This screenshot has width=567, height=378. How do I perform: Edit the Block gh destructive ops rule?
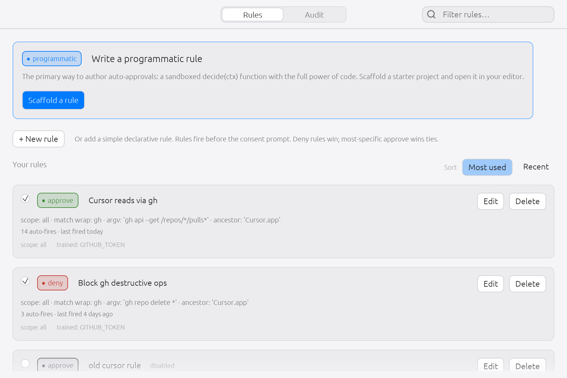[x=490, y=284]
